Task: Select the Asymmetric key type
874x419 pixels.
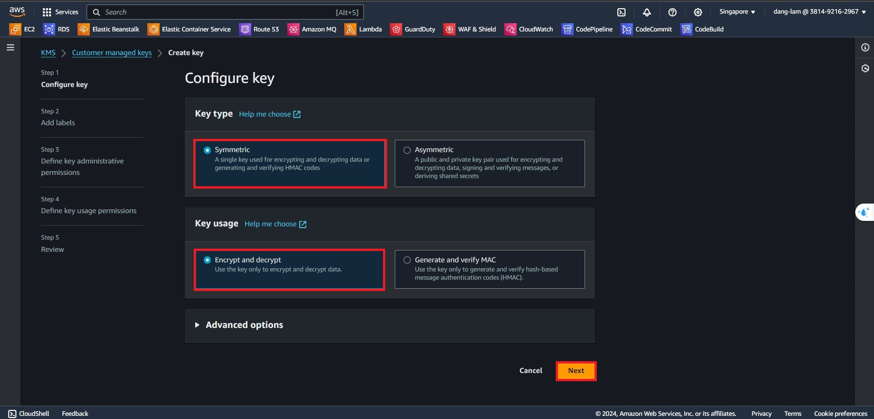Action: click(407, 150)
